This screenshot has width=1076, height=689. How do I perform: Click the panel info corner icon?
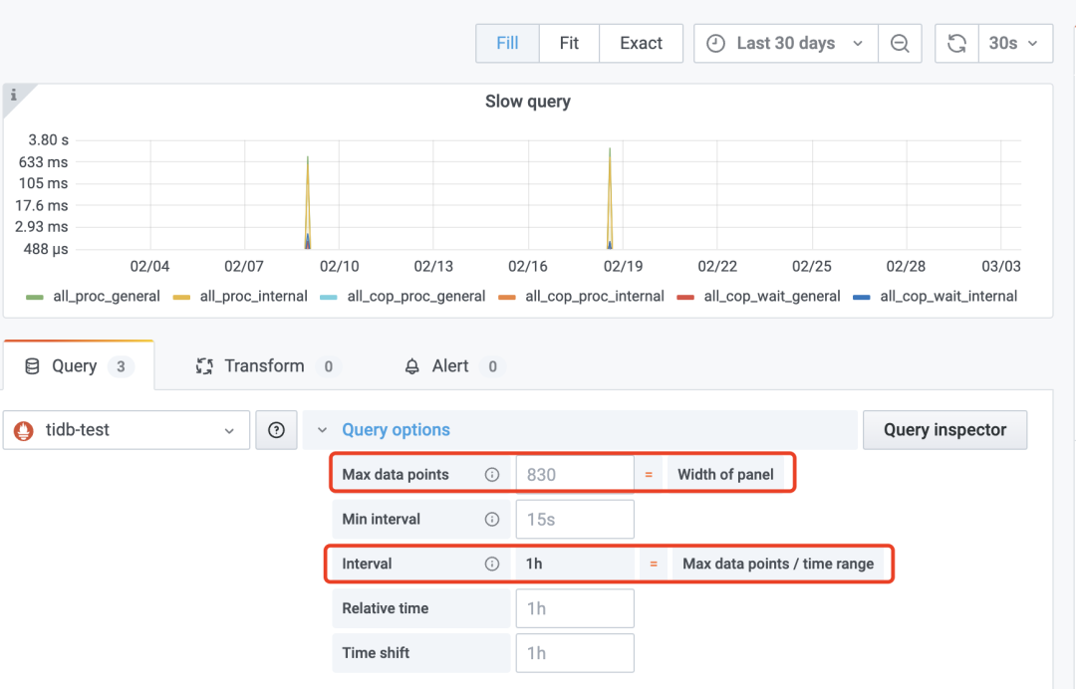coord(14,96)
